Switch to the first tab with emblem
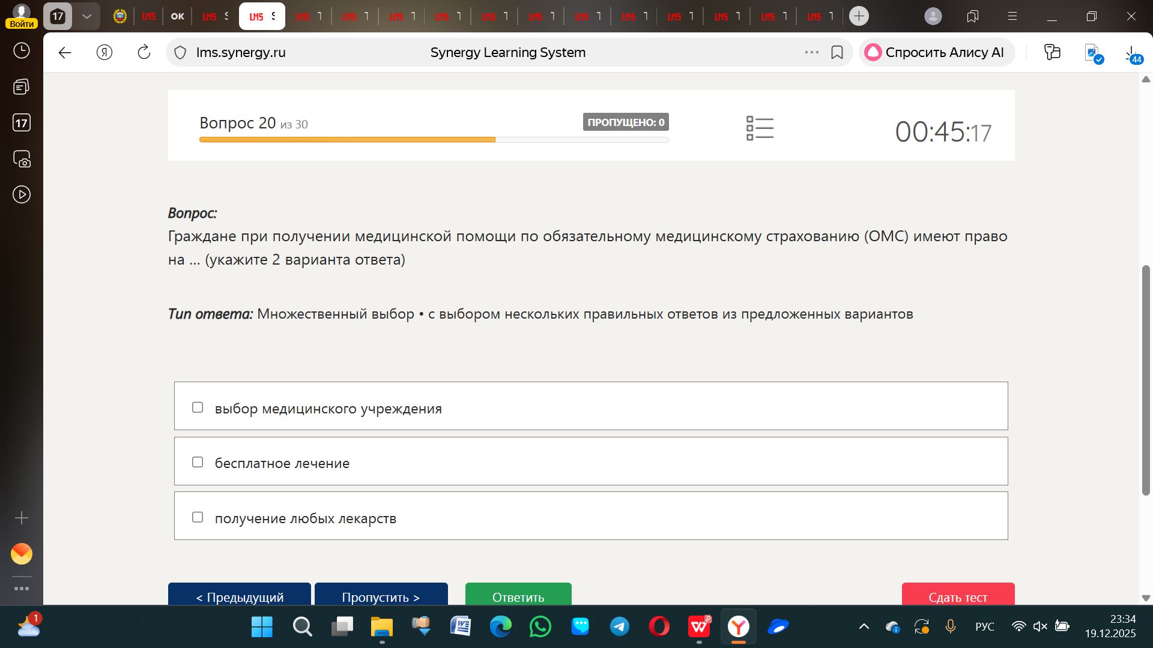1153x648 pixels. point(120,16)
